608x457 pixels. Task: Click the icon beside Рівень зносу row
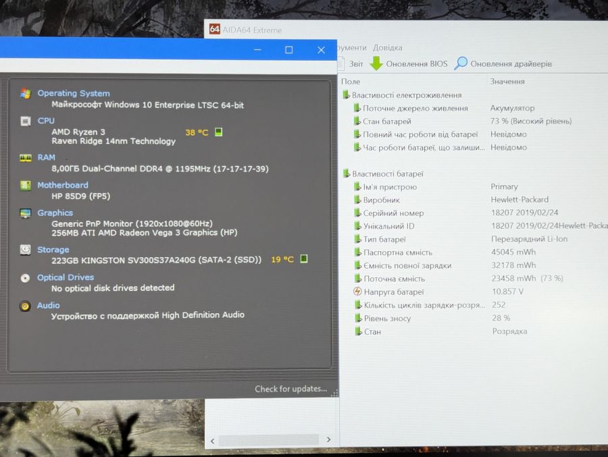click(x=358, y=318)
